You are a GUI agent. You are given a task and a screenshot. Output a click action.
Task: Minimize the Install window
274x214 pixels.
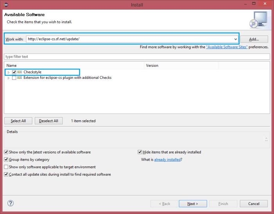(x=245, y=4)
